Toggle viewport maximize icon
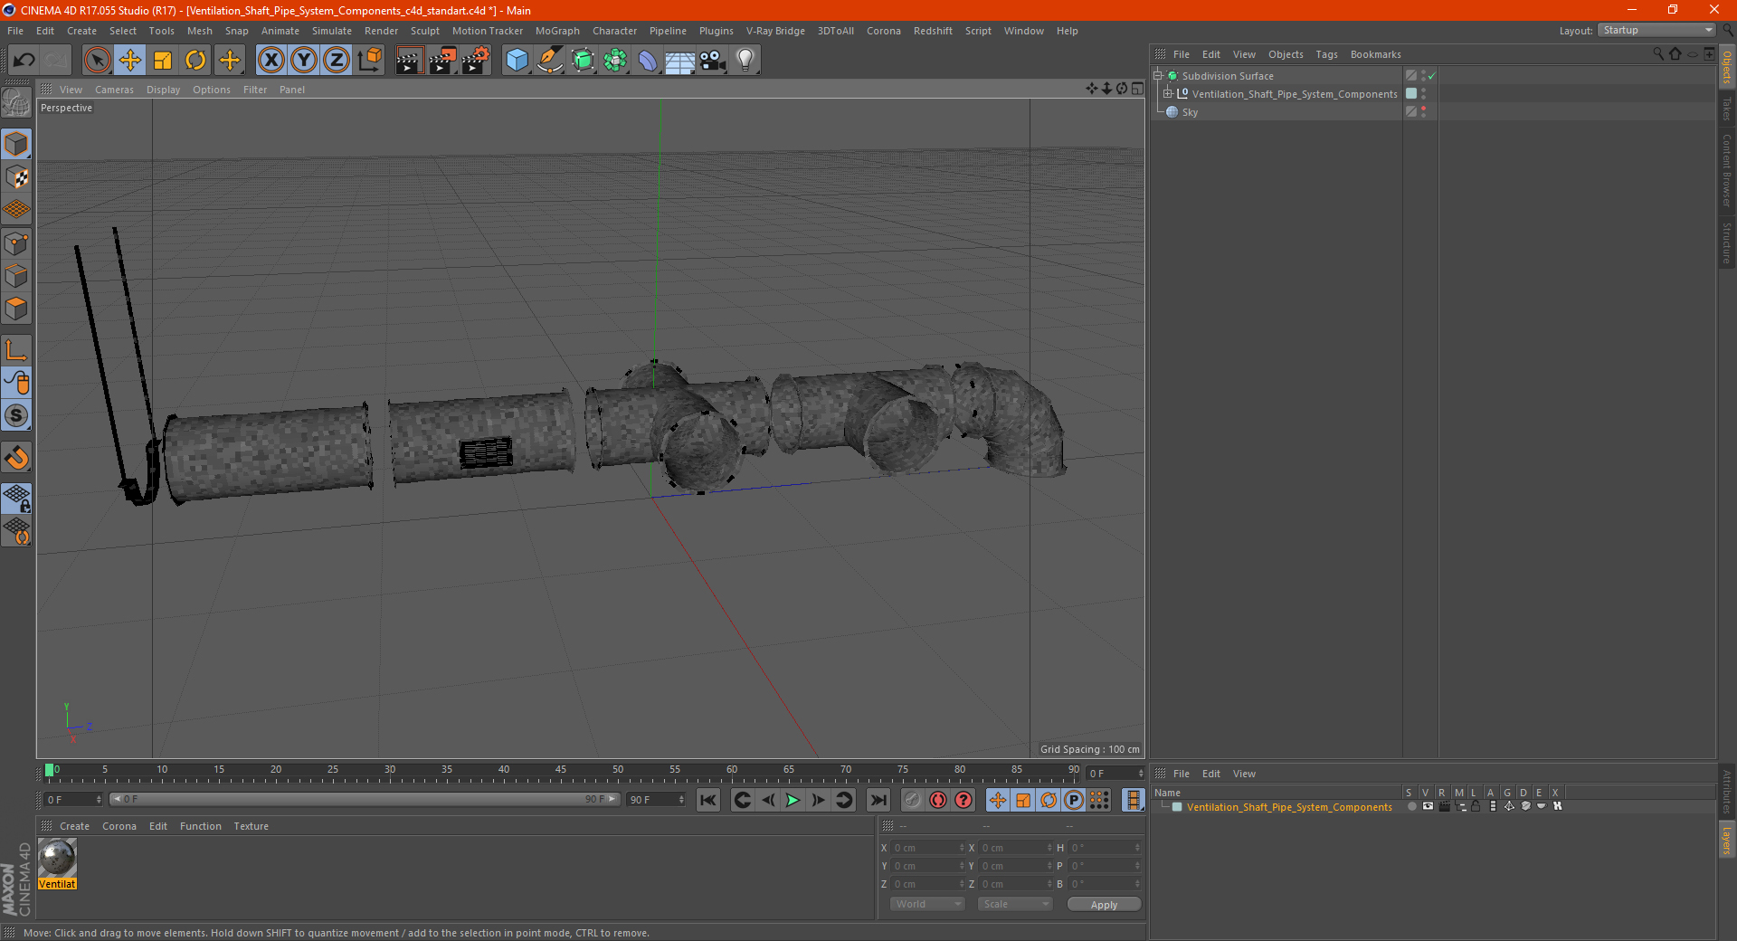 click(x=1137, y=89)
